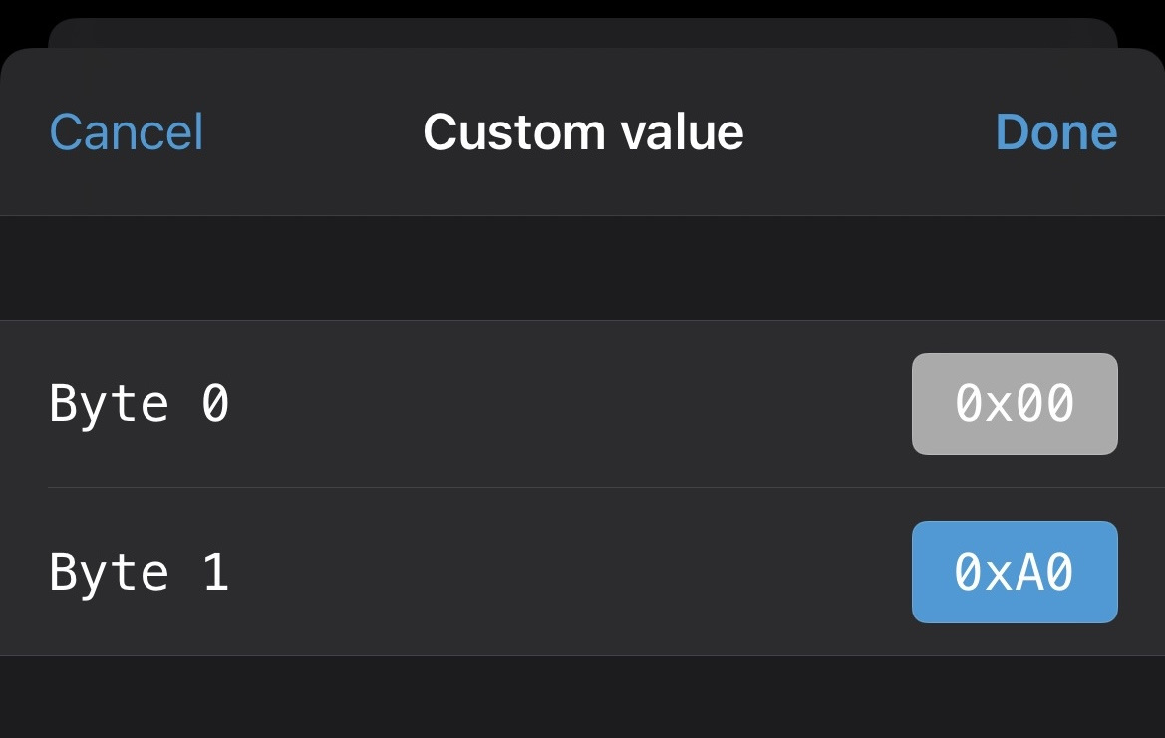
Task: Click the Byte 1 row label
Action: [140, 573]
